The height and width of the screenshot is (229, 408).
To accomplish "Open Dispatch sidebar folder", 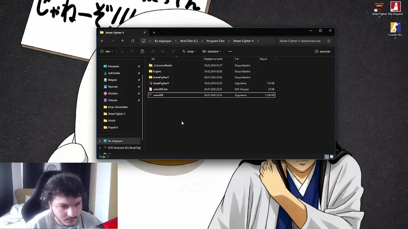I will point(113,128).
